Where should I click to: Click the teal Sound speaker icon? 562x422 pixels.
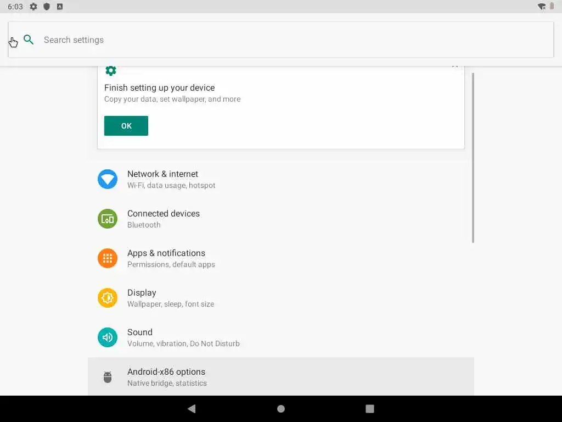click(108, 337)
